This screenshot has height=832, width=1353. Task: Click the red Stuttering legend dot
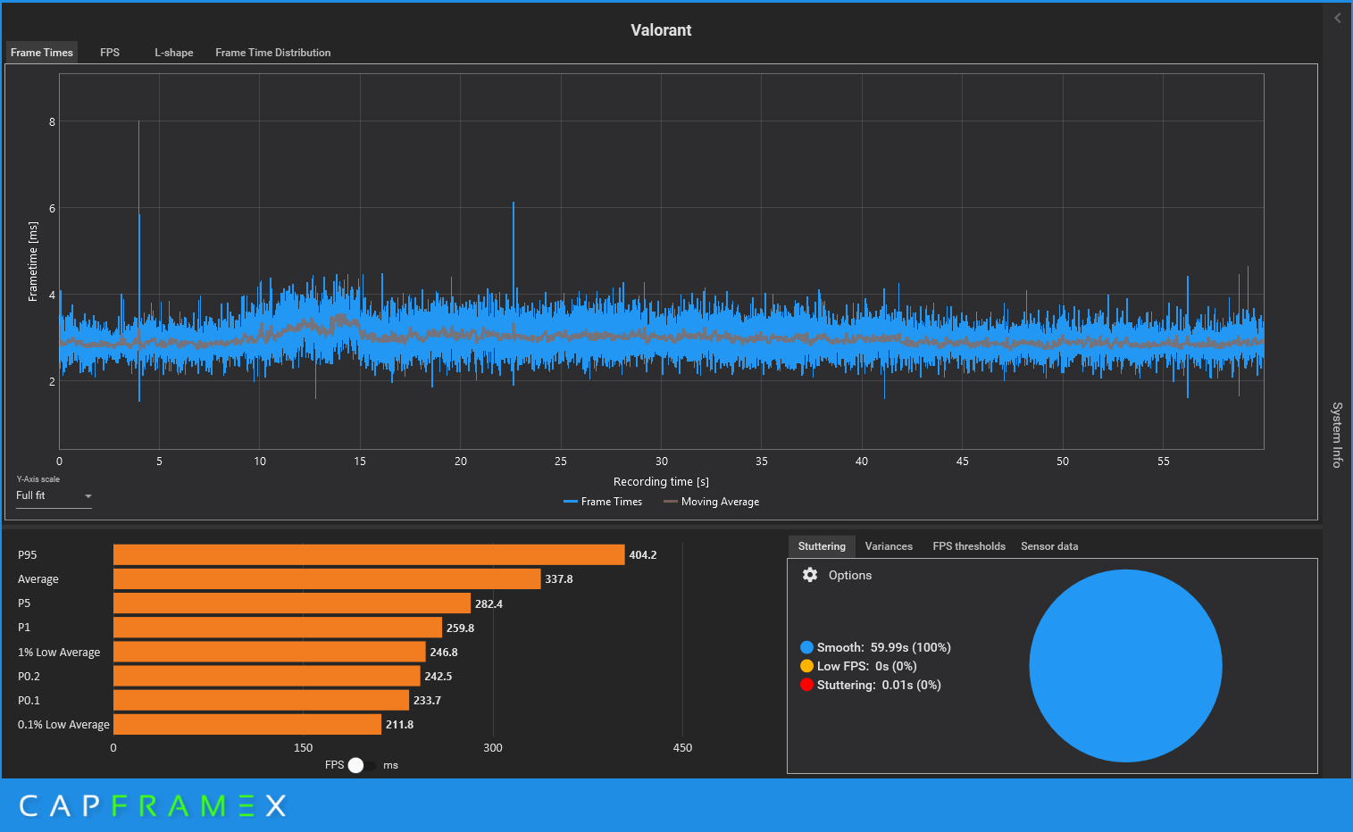[806, 685]
